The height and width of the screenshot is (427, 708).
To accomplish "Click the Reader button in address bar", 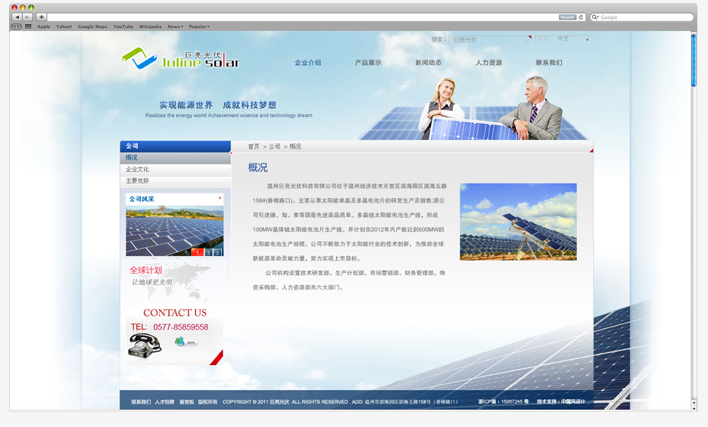I will pyautogui.click(x=567, y=17).
